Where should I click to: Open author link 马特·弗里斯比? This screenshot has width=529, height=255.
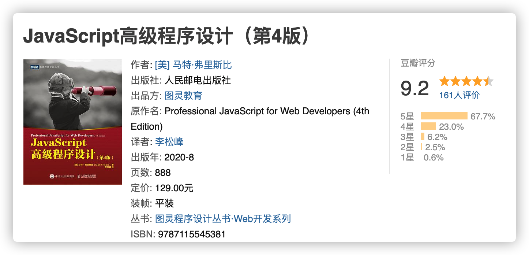pos(194,65)
